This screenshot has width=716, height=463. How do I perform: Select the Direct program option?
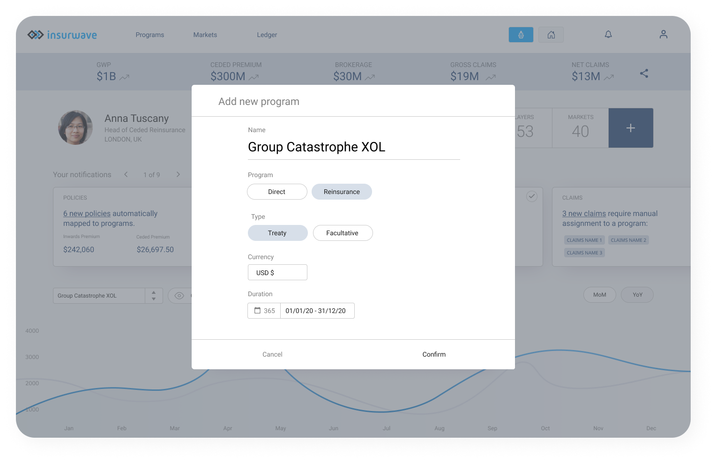point(277,192)
